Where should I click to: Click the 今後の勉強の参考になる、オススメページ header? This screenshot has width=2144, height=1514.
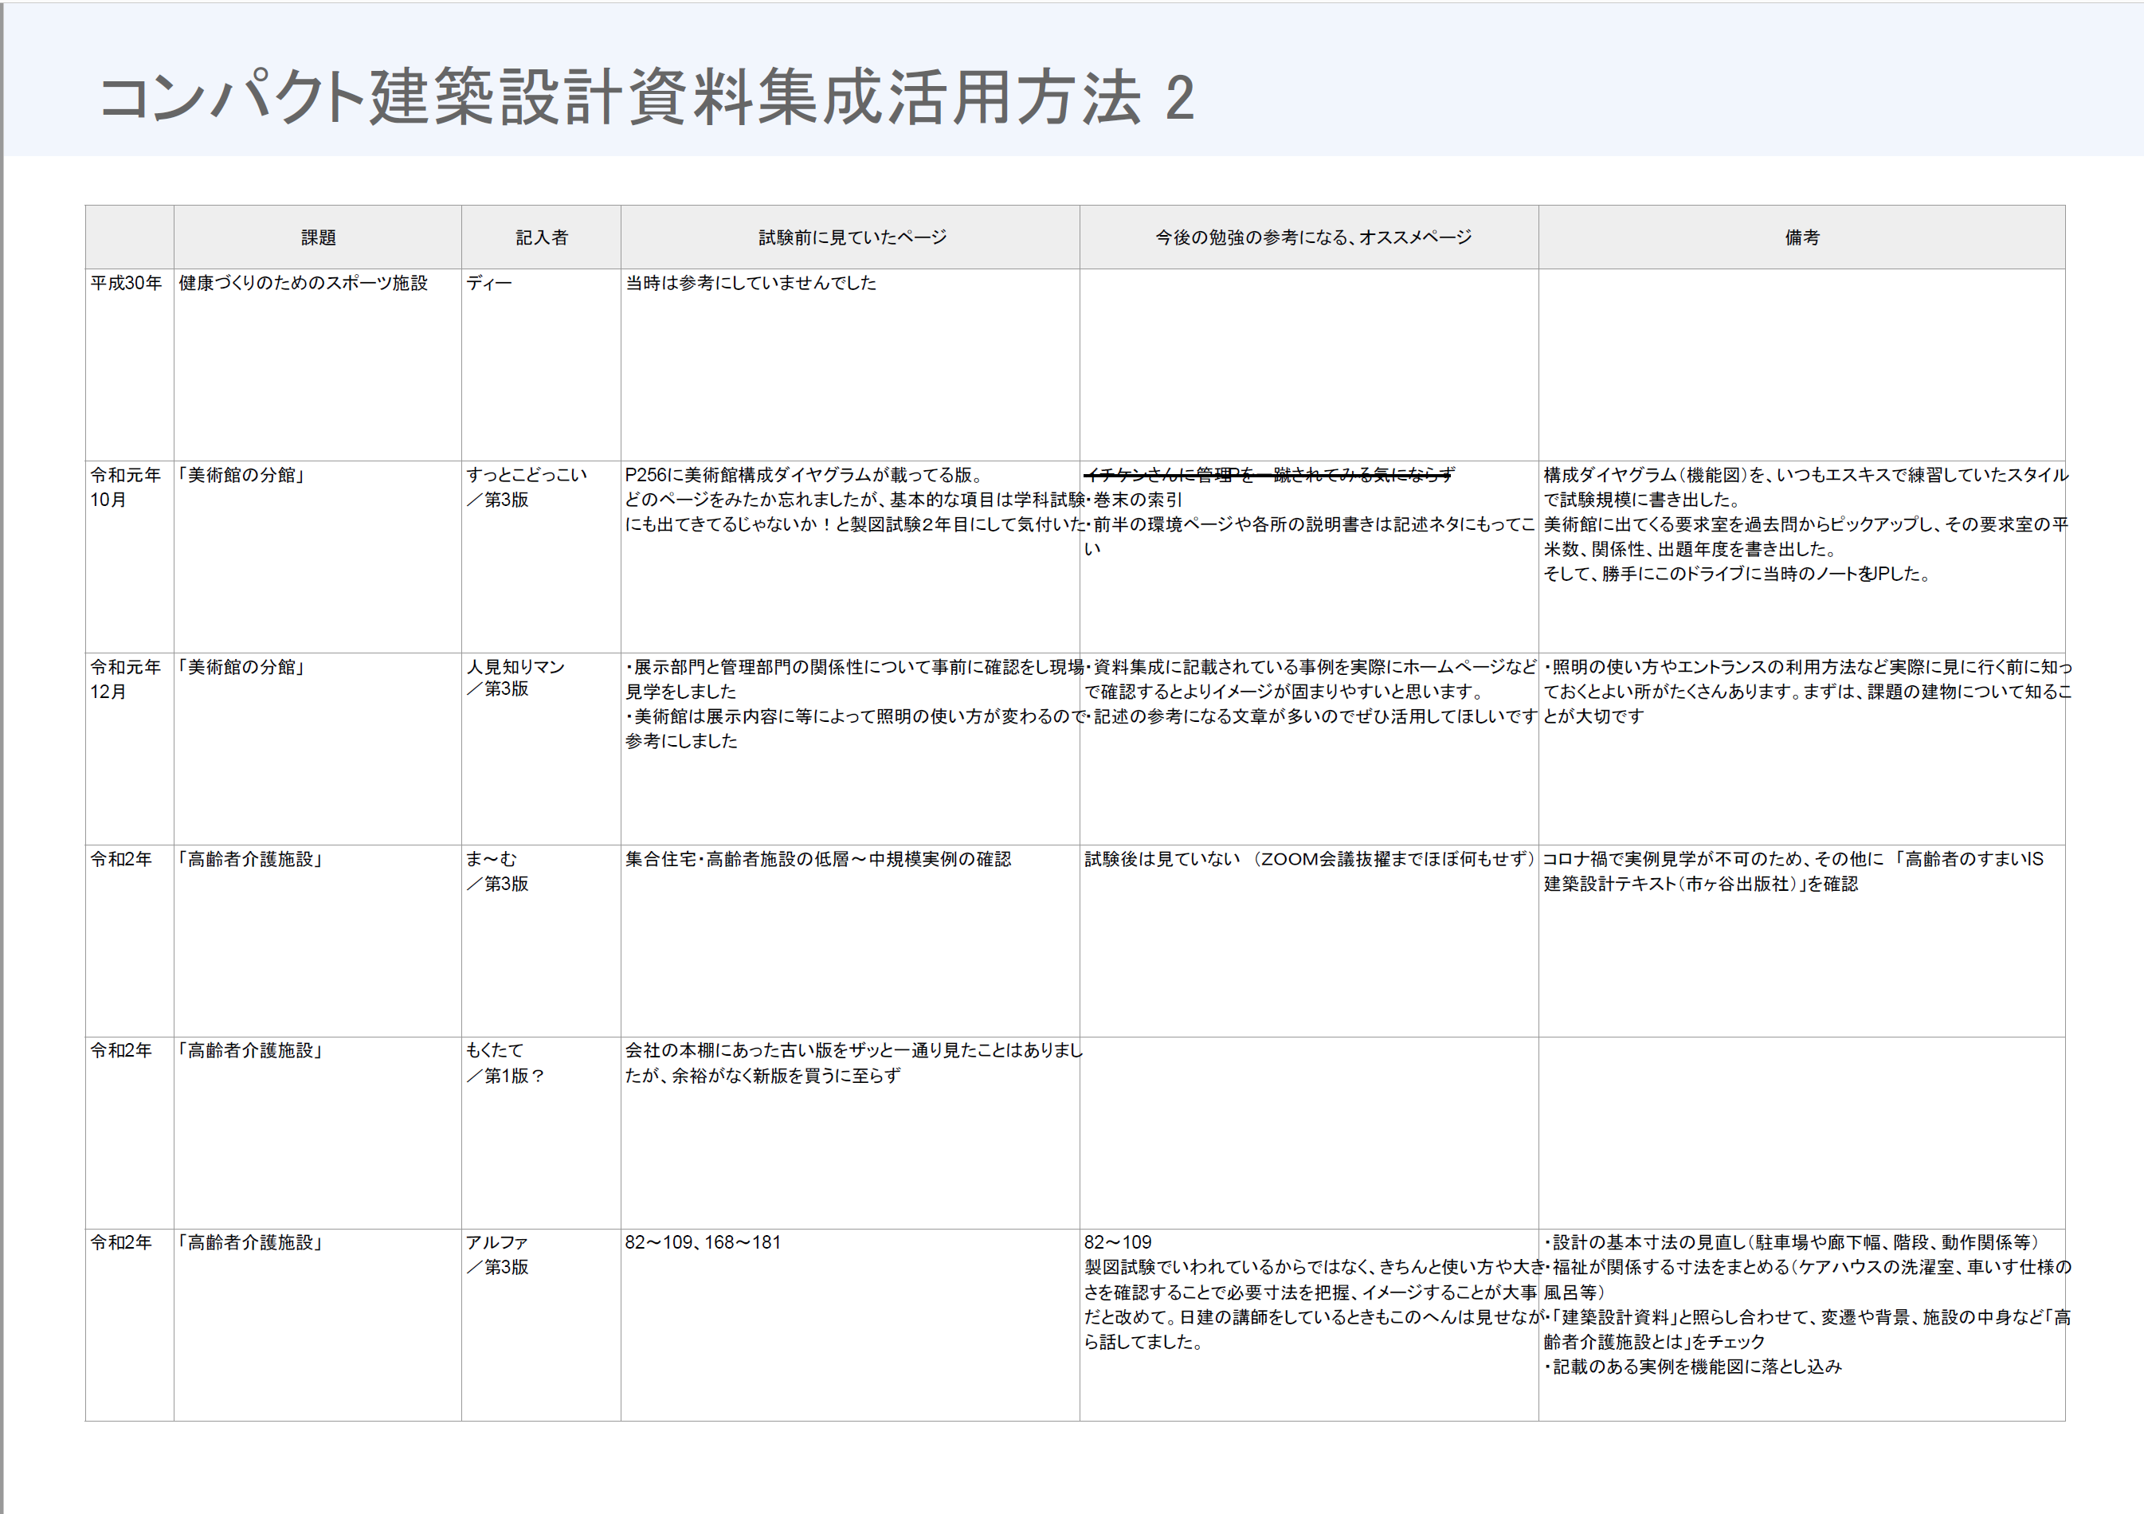pos(1313,238)
